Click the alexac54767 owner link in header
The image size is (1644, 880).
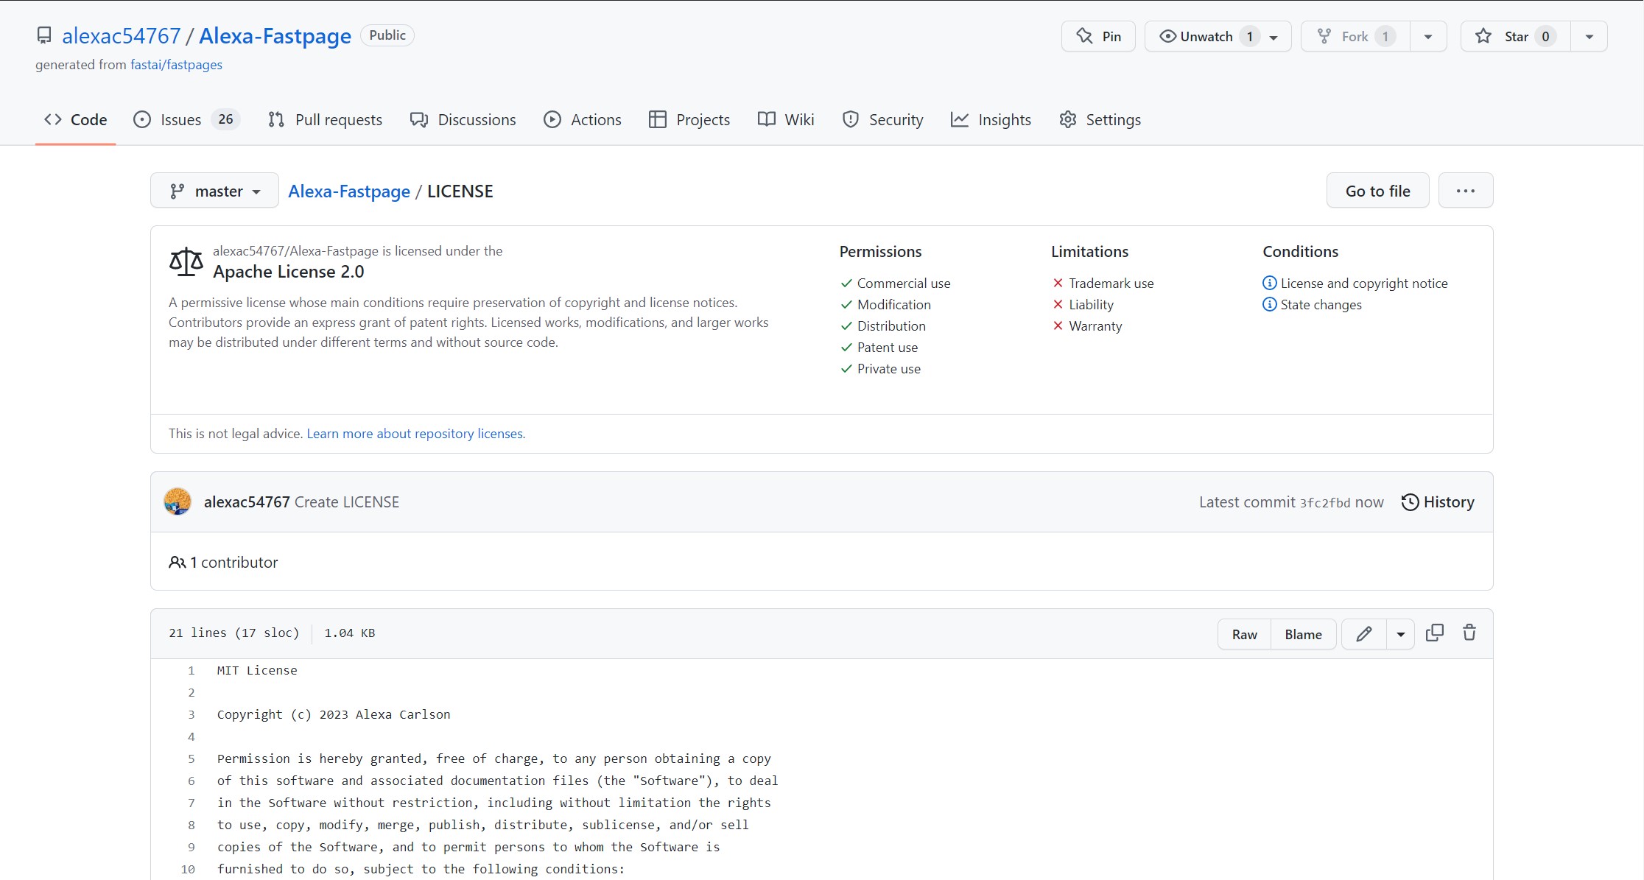(122, 35)
